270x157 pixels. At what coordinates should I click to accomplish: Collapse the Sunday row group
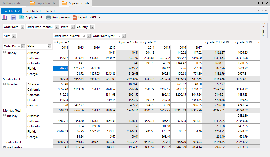4,53
